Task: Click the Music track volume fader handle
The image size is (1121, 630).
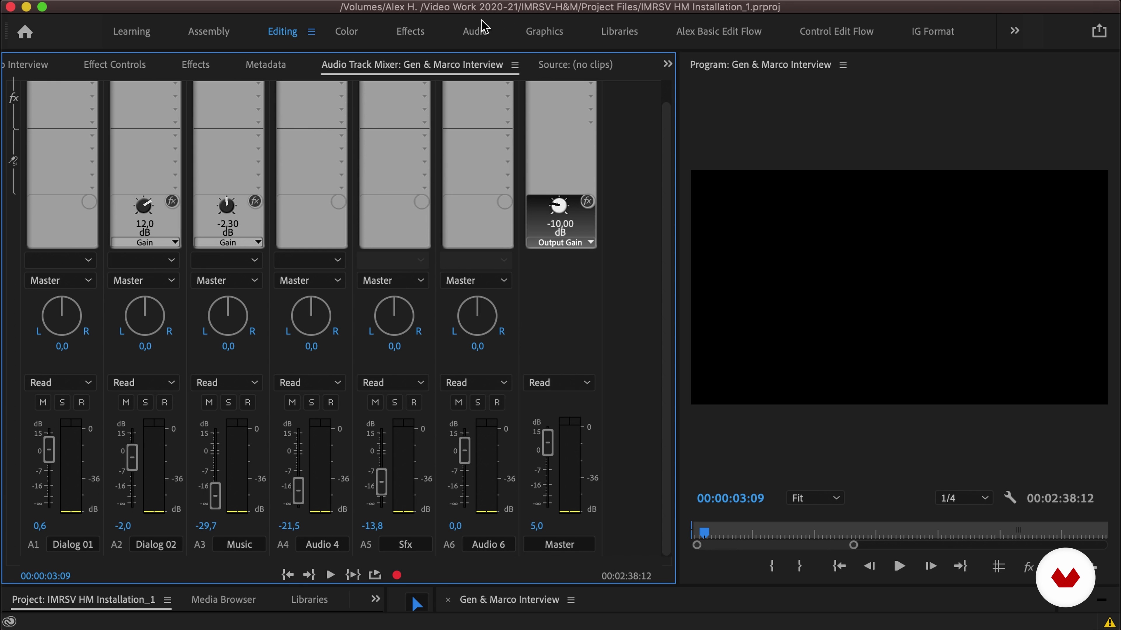Action: tap(215, 495)
